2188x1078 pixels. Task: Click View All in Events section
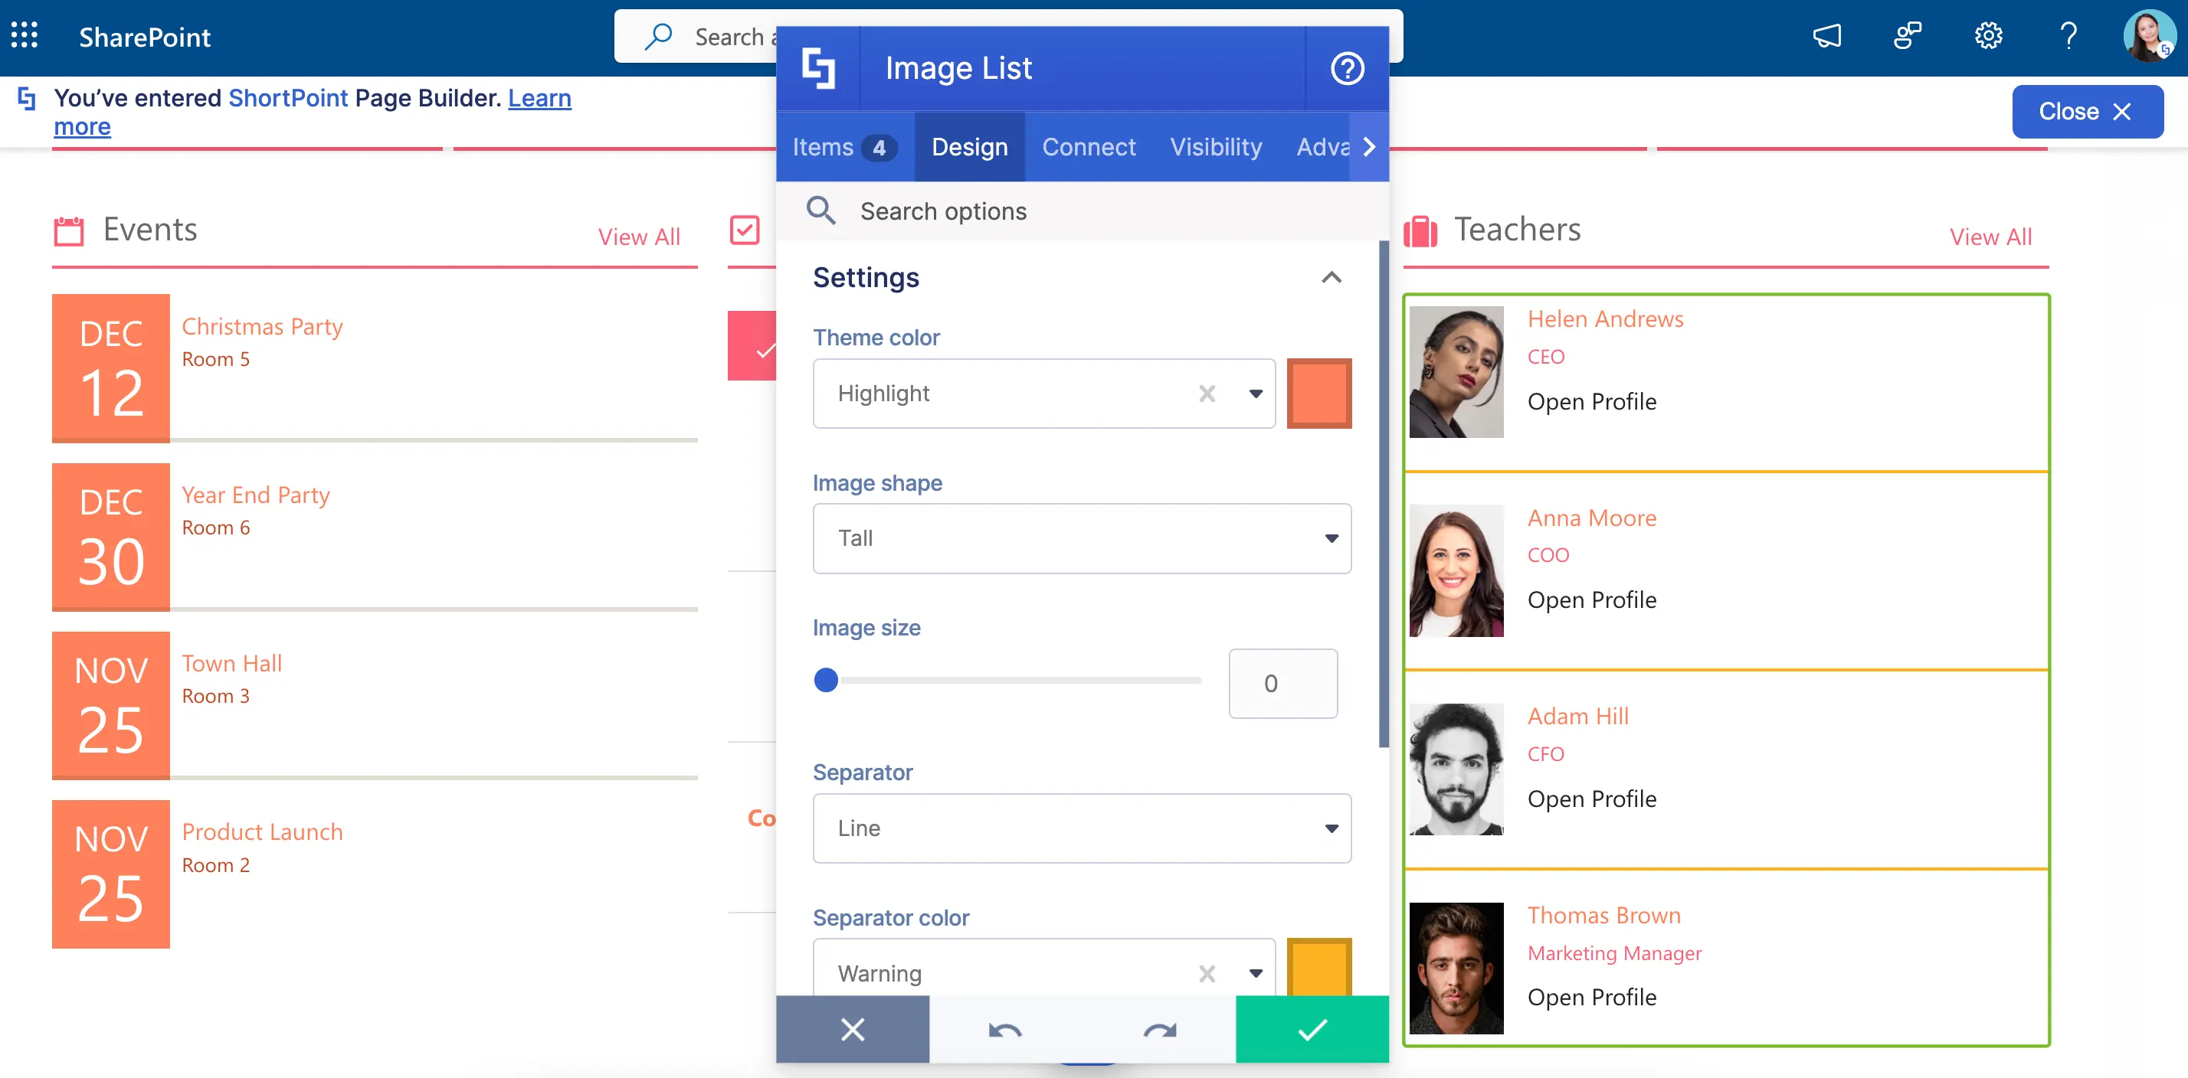[x=639, y=237]
